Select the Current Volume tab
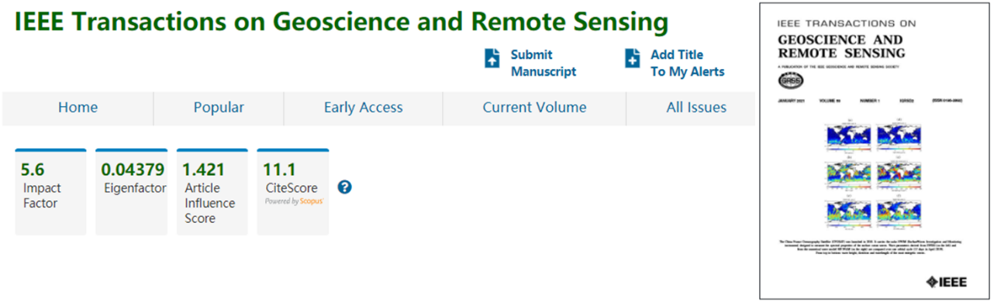 tap(534, 108)
